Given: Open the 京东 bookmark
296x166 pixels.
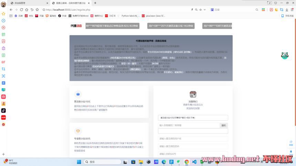Looking at the screenshot, I should (x=29, y=16).
